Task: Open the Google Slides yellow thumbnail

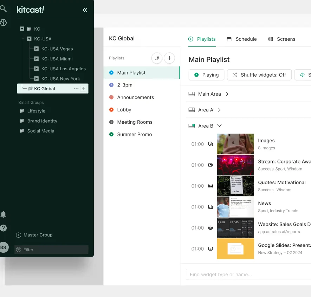Action: (x=235, y=249)
